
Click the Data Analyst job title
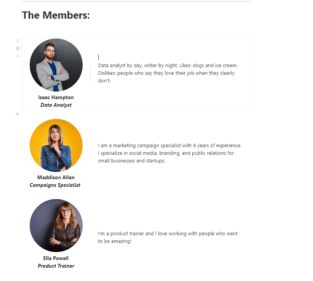pos(56,105)
